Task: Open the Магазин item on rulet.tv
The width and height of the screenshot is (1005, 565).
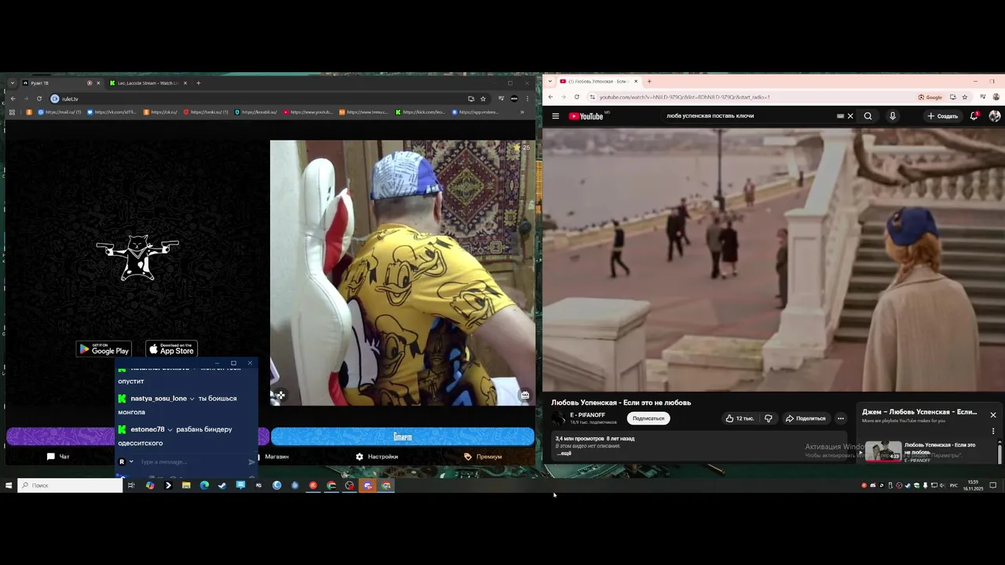Action: pos(273,457)
